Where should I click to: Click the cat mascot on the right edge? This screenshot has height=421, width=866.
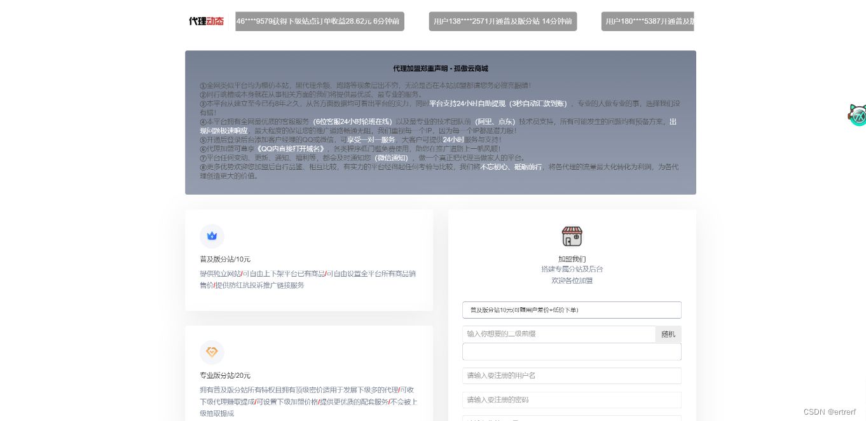(x=858, y=115)
